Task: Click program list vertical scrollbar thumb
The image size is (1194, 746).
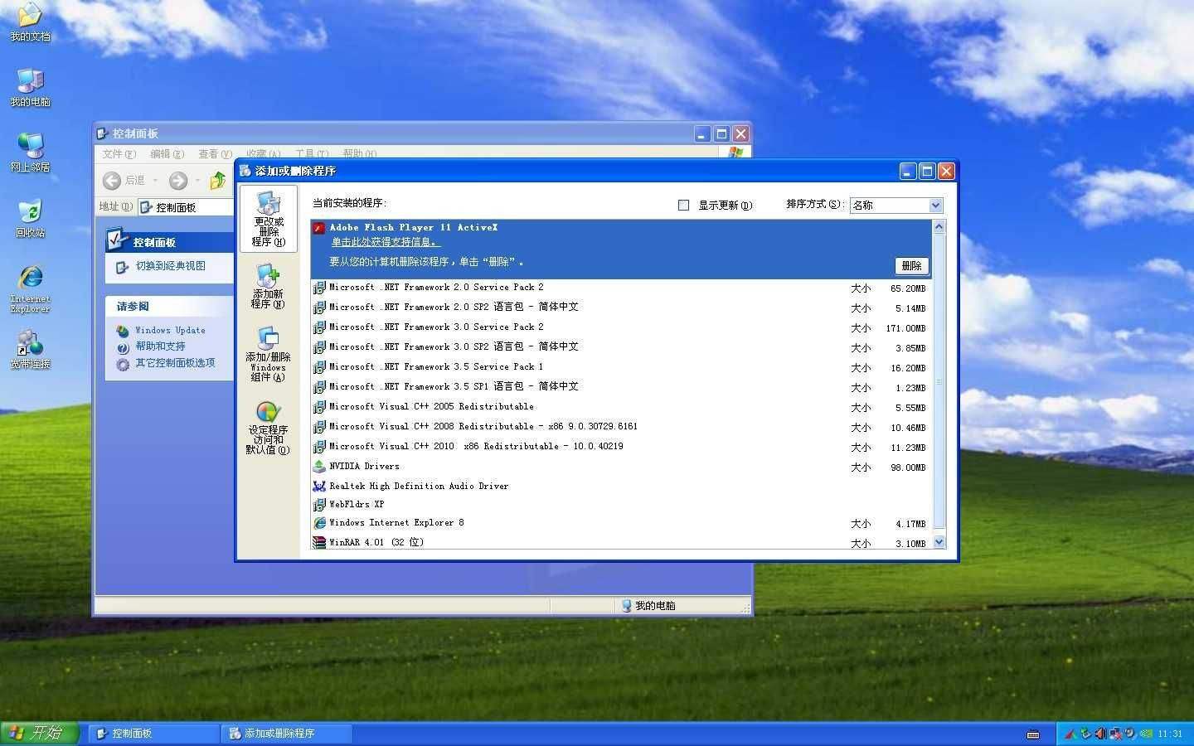Action: point(939,381)
